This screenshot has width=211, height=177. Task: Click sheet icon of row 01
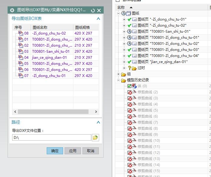click(21, 39)
